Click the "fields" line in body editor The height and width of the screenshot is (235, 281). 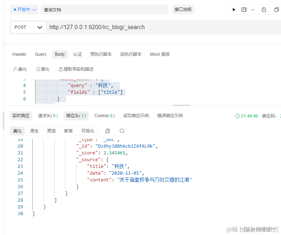click(95, 92)
